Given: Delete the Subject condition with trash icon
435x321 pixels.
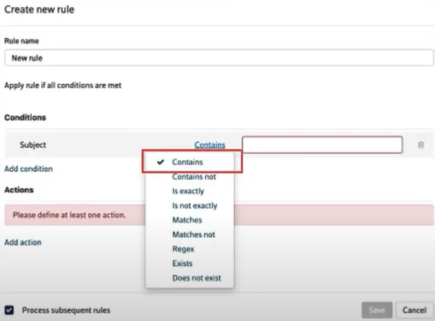Looking at the screenshot, I should tap(421, 145).
